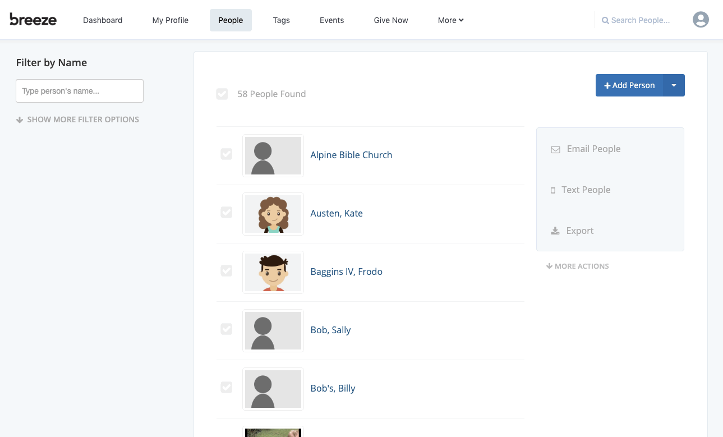Expand the More Actions section
The height and width of the screenshot is (437, 723).
(577, 266)
